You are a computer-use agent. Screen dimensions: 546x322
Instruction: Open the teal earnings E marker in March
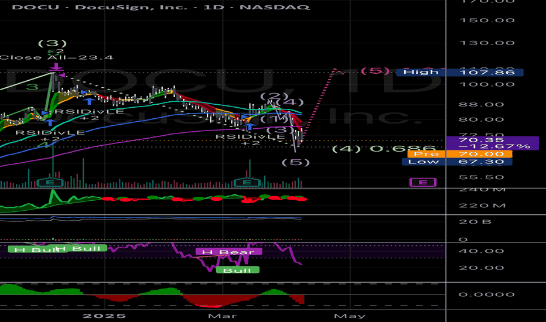click(x=247, y=183)
